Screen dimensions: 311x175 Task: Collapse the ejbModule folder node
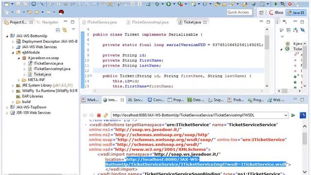point(13,52)
